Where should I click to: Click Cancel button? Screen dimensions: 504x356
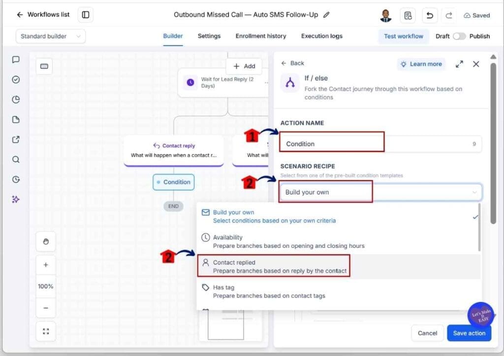[x=427, y=333]
